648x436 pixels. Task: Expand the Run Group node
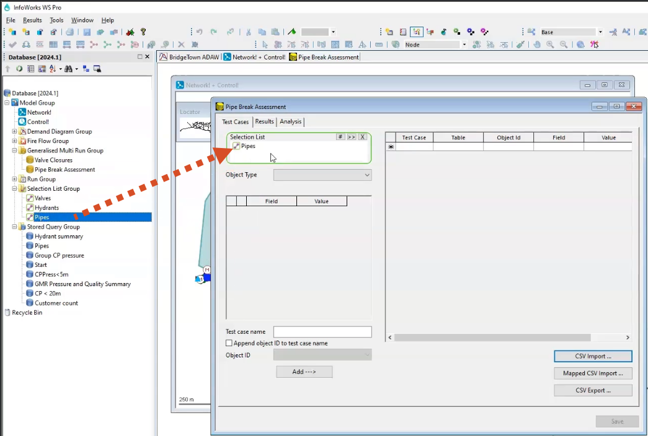pyautogui.click(x=14, y=179)
